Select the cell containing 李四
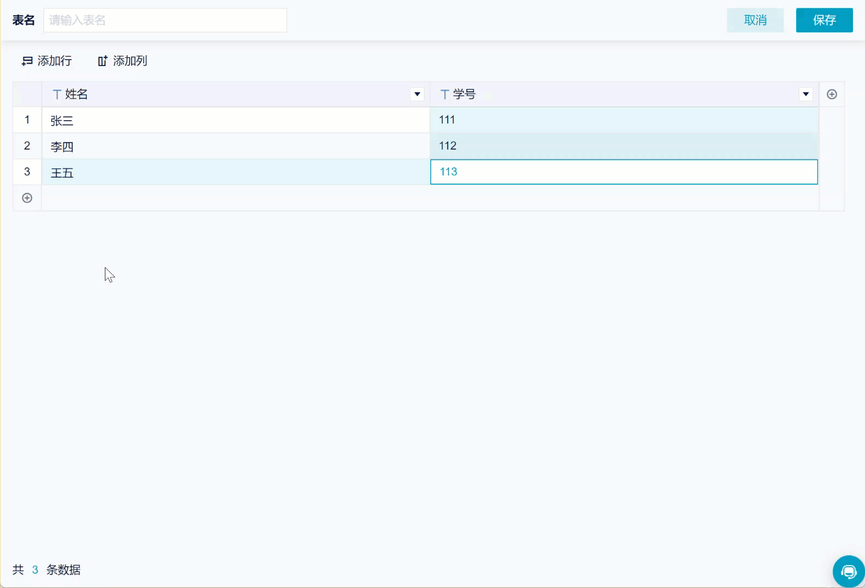 (236, 146)
